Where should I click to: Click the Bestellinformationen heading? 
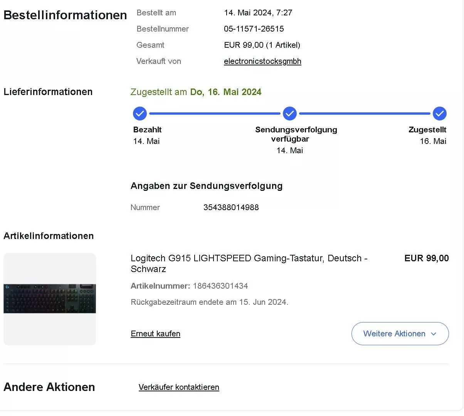(x=65, y=15)
